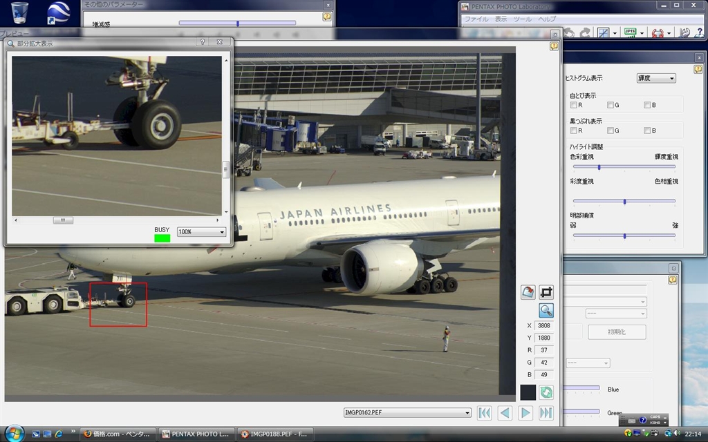This screenshot has width=708, height=442.
Task: Open the IMGP0162.PEF file dropdown
Action: (x=407, y=412)
